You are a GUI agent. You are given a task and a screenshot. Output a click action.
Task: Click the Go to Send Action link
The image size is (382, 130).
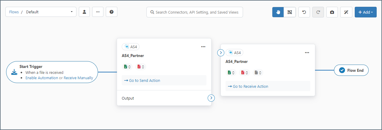pyautogui.click(x=142, y=80)
